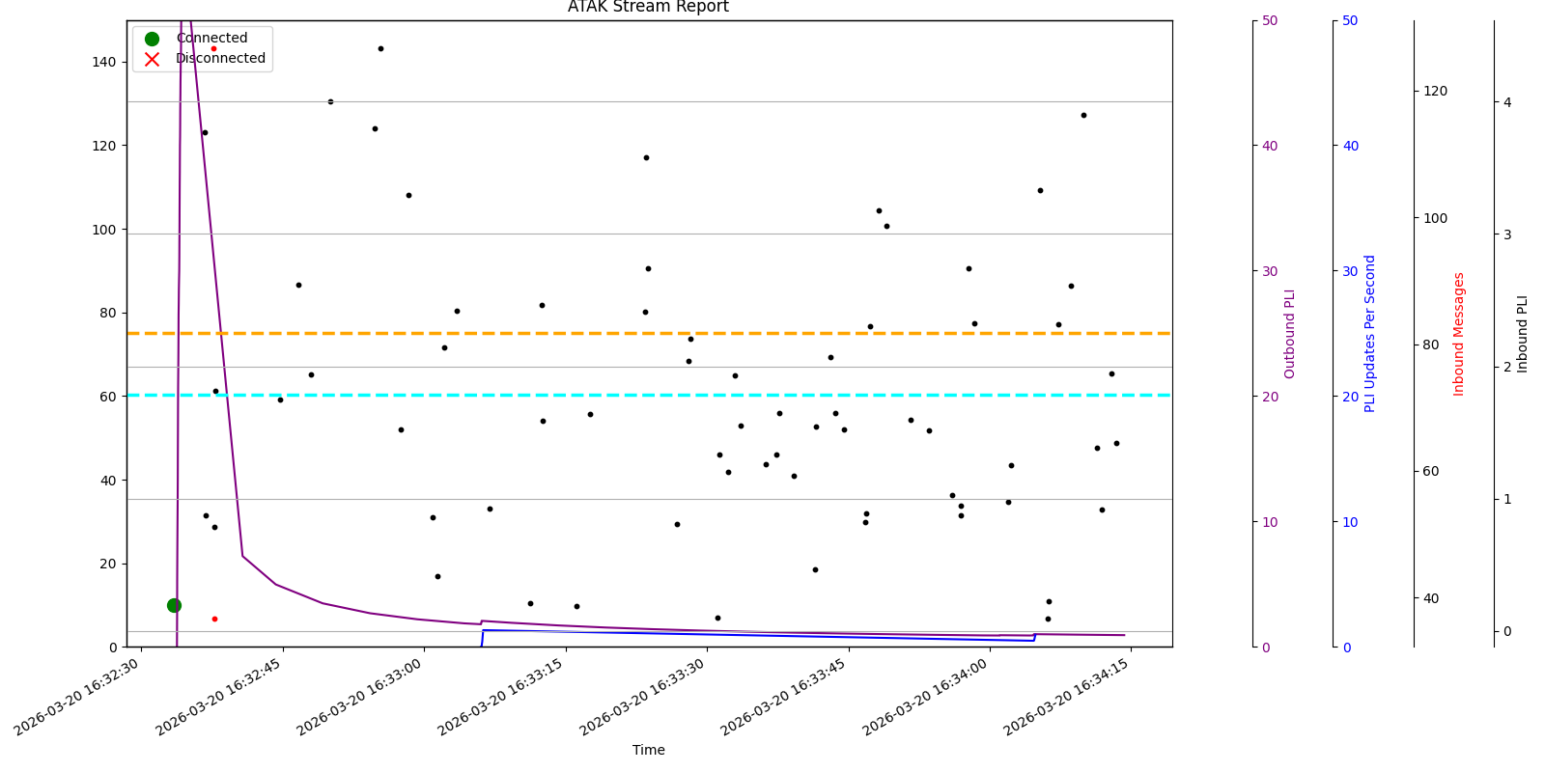The height and width of the screenshot is (772, 1545).
Task: Click the red X Disconnected legend marker
Action: pyautogui.click(x=152, y=59)
